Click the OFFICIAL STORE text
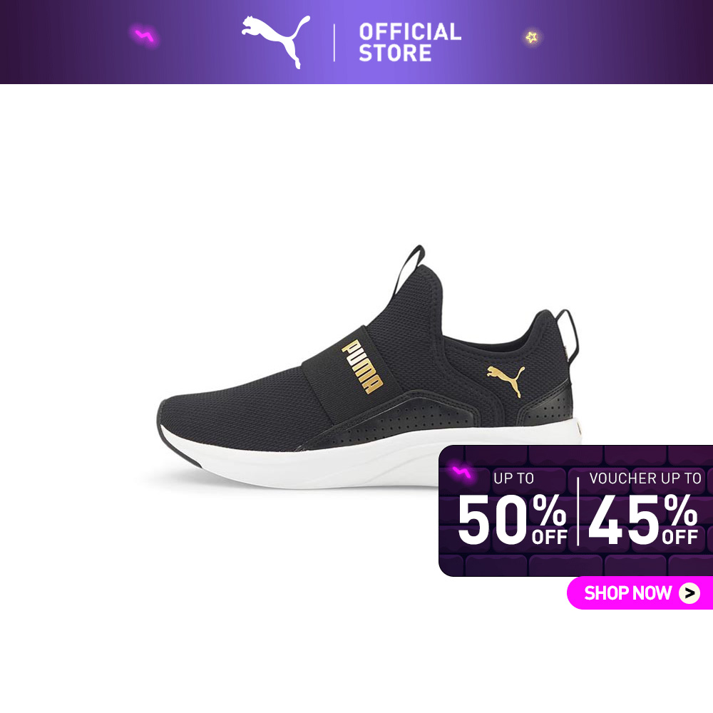713x713 pixels. click(x=410, y=42)
